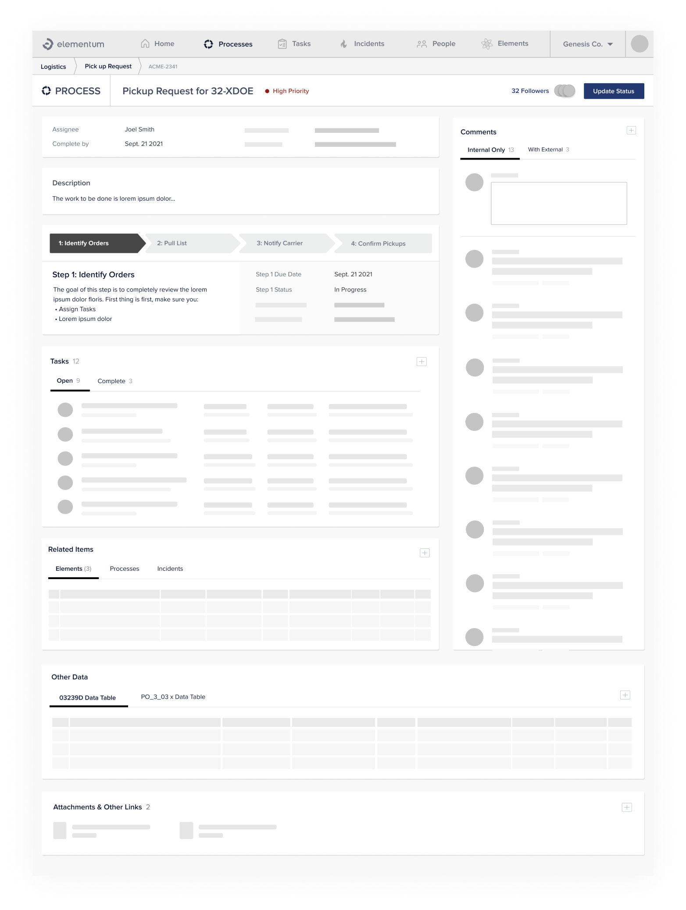The width and height of the screenshot is (686, 910).
Task: Click 'Assign Tasks' bullet text
Action: [x=77, y=309]
